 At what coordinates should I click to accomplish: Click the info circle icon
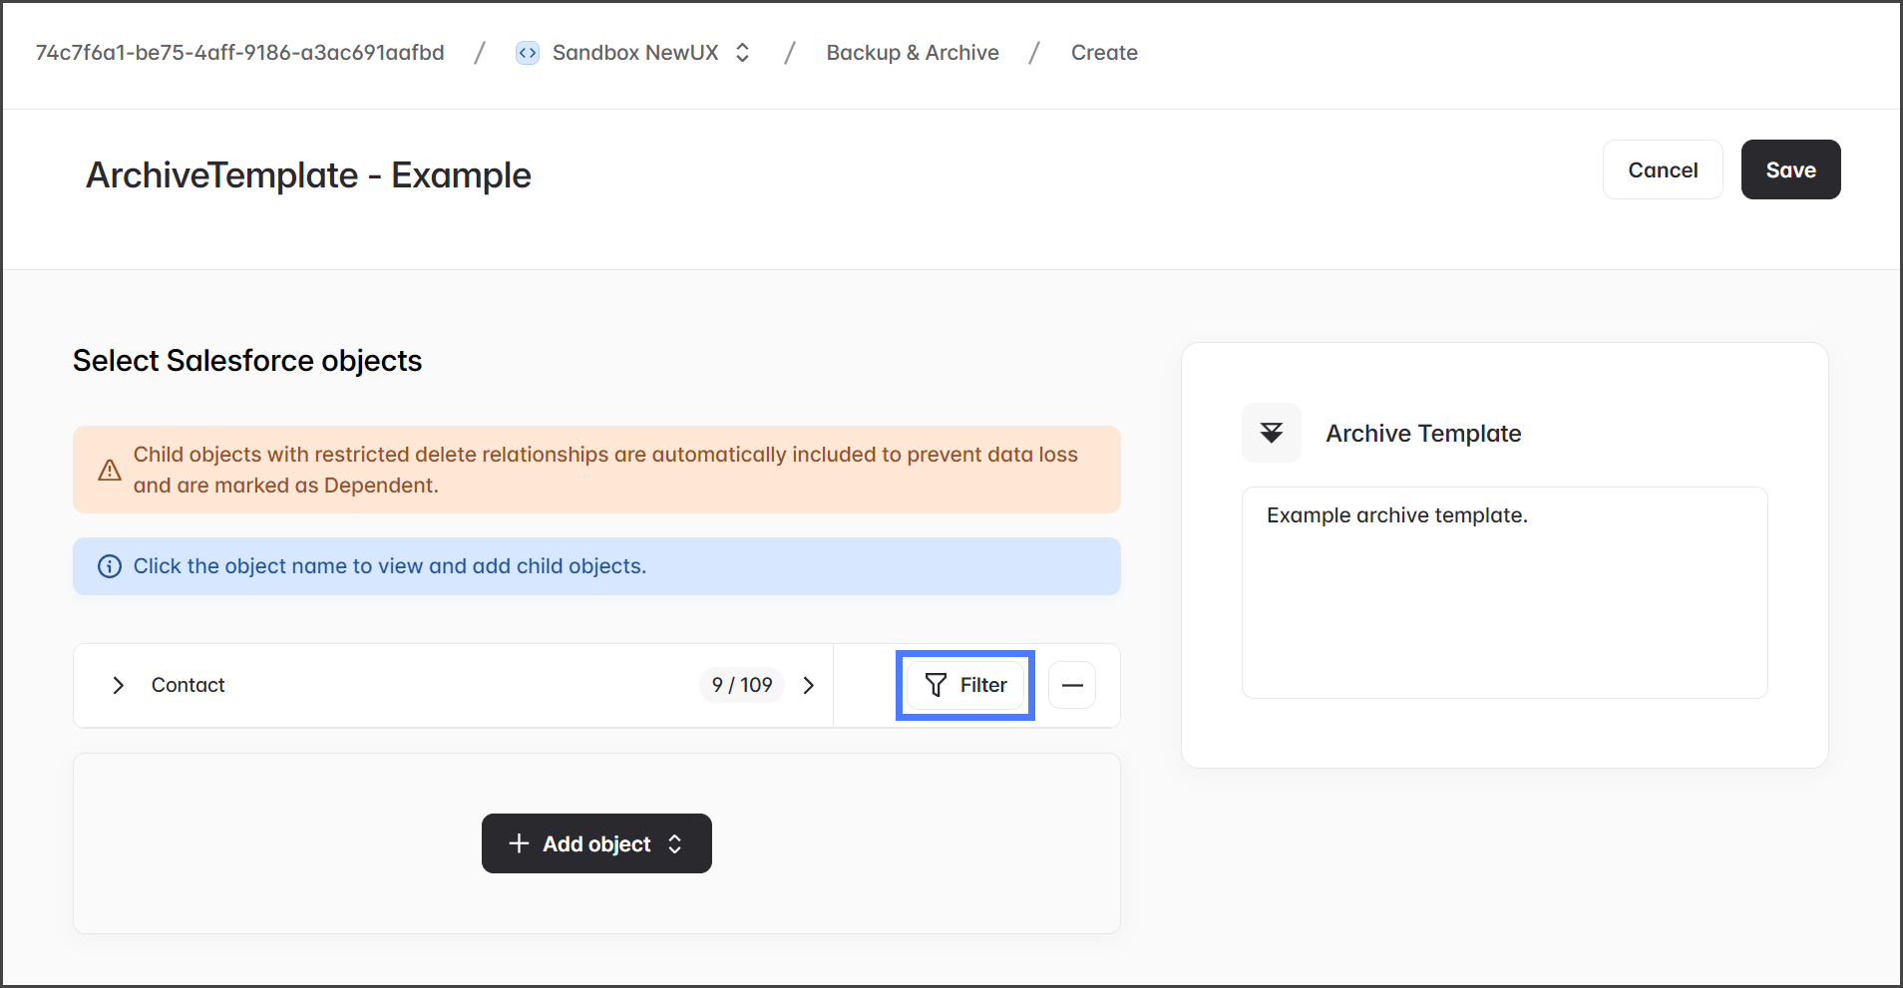[x=110, y=566]
